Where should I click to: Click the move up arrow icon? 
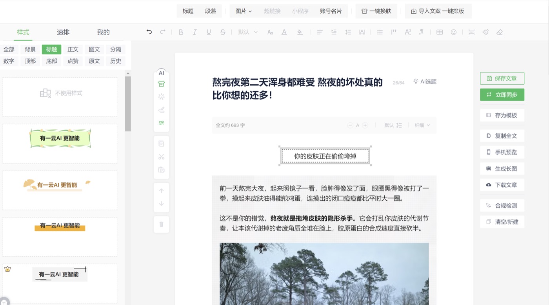click(161, 191)
